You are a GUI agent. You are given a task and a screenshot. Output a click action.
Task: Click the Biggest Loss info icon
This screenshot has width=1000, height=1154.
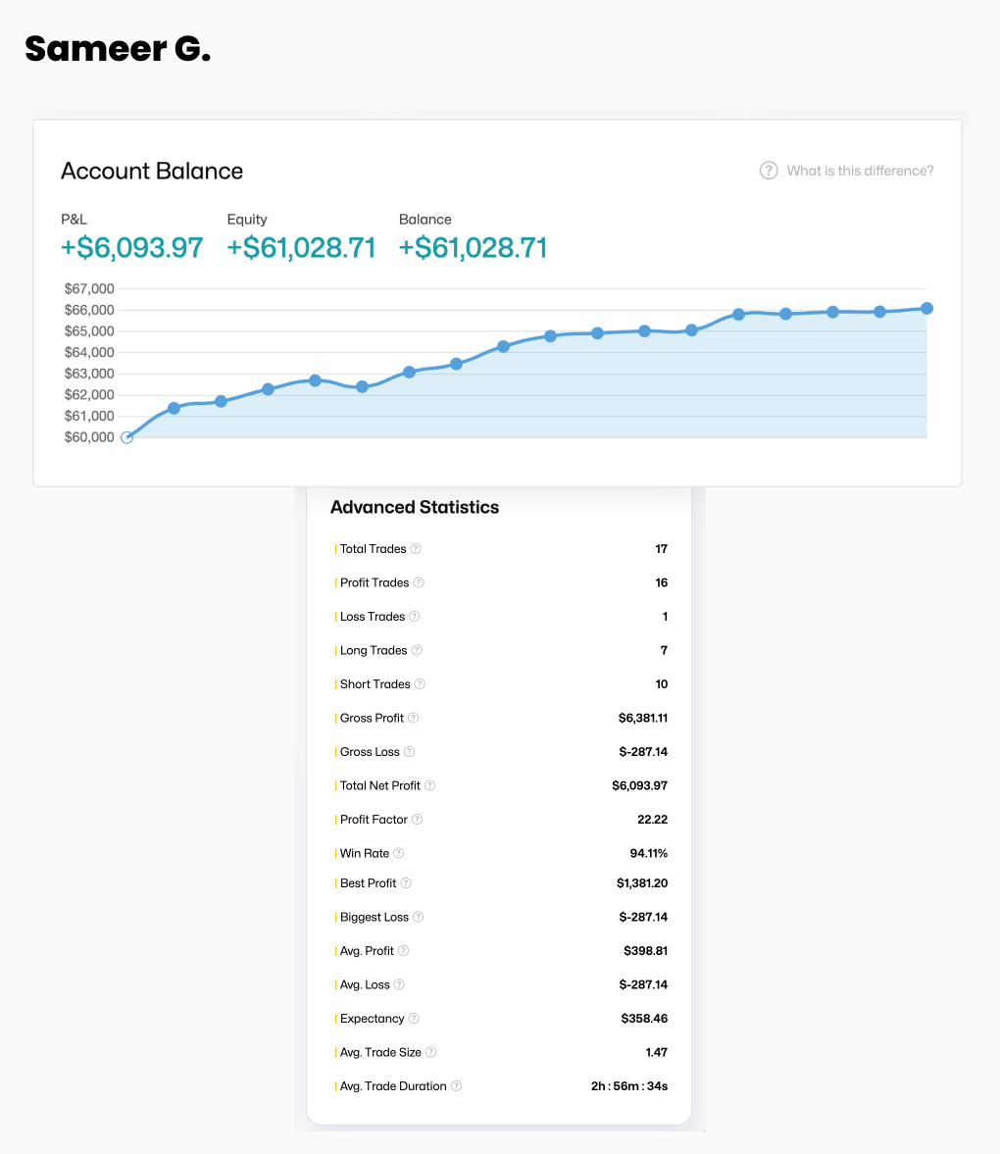[x=419, y=917]
